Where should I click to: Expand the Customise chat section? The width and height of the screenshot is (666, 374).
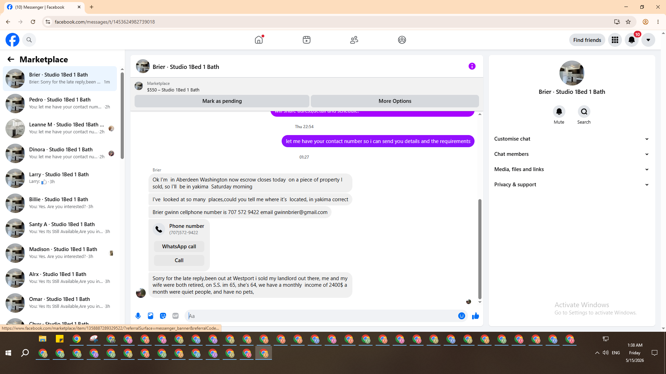pos(572,139)
